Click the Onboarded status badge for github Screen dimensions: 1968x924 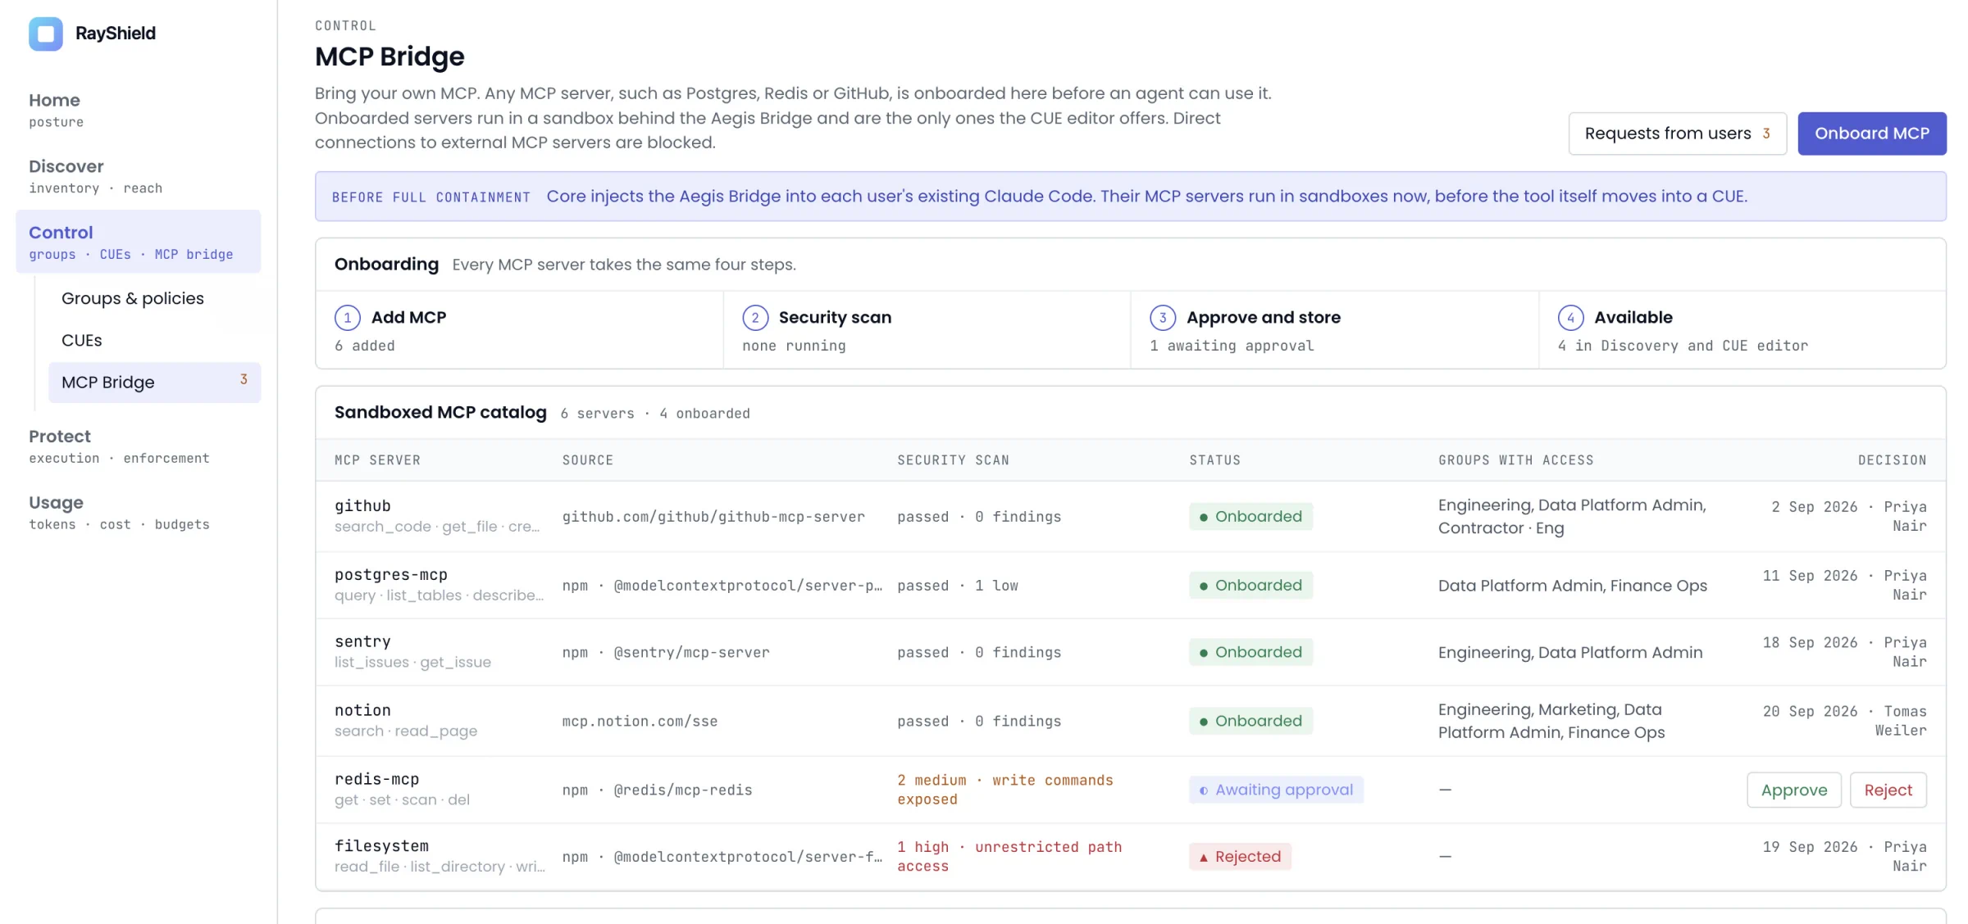[1250, 516]
